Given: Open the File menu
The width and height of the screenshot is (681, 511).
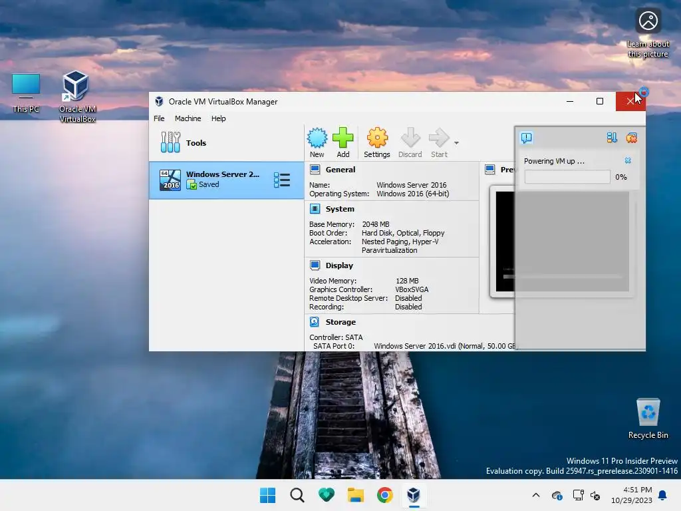Looking at the screenshot, I should [x=159, y=118].
